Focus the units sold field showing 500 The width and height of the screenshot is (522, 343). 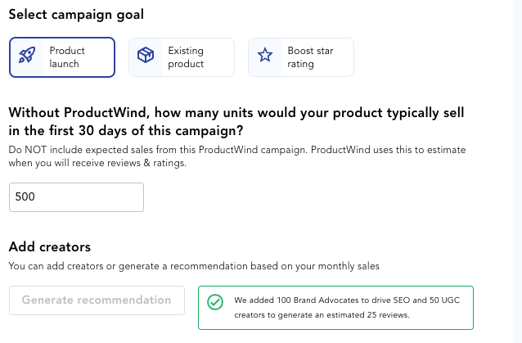point(76,197)
